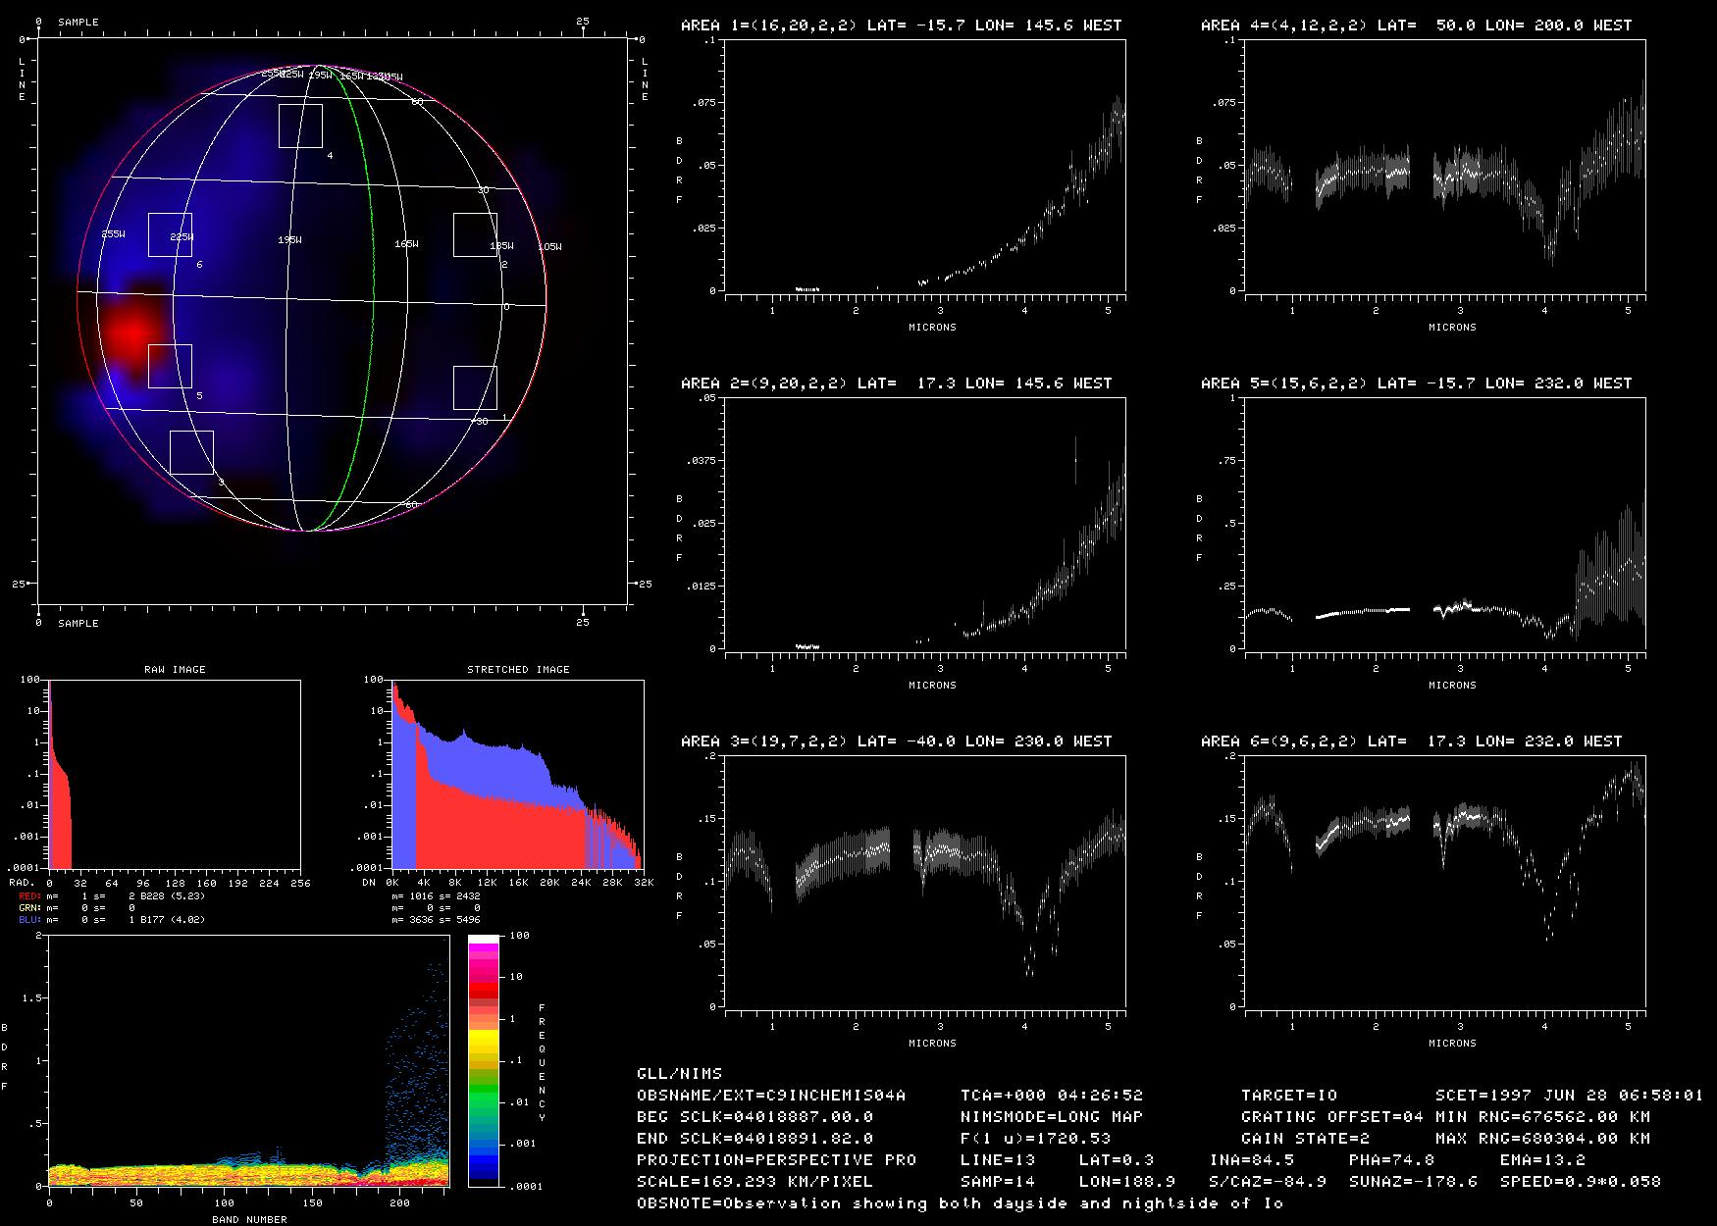Screen dimensions: 1717x1226
Task: Click the Area 4 box on the Io globe
Action: (300, 126)
